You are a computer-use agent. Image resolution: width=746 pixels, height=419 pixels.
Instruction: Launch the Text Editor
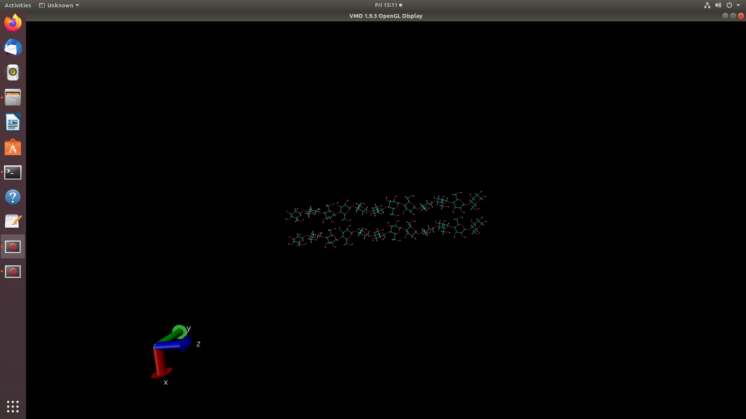(13, 222)
